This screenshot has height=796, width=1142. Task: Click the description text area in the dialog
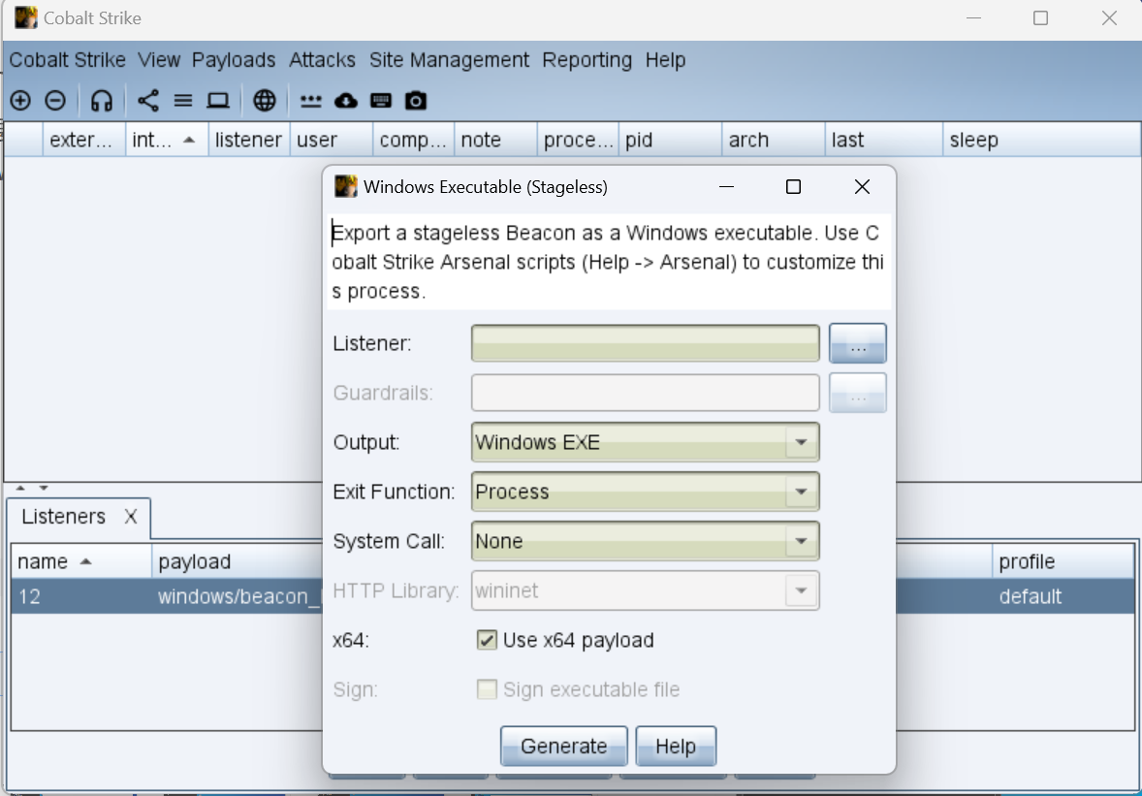[609, 262]
